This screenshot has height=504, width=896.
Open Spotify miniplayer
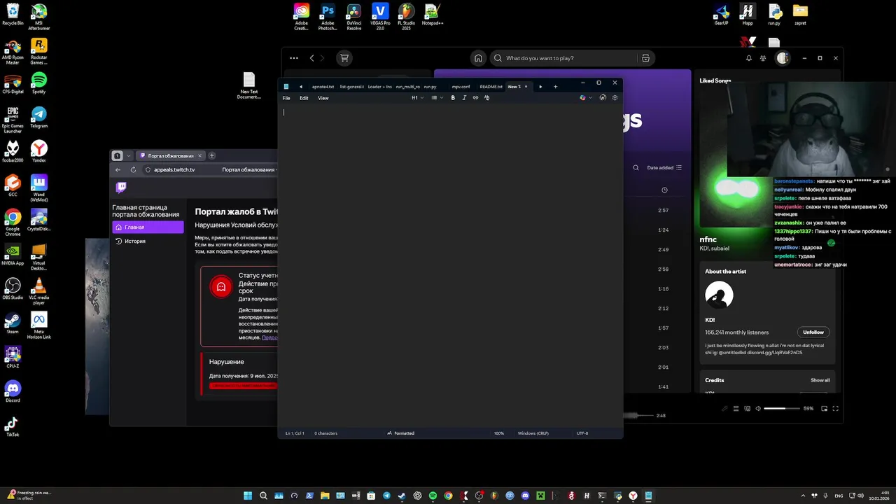click(x=824, y=408)
